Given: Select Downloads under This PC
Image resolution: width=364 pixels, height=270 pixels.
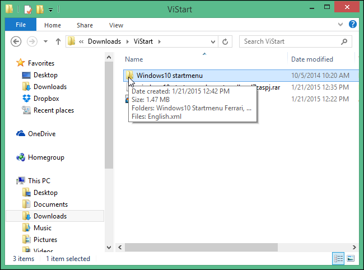Looking at the screenshot, I should [x=55, y=216].
